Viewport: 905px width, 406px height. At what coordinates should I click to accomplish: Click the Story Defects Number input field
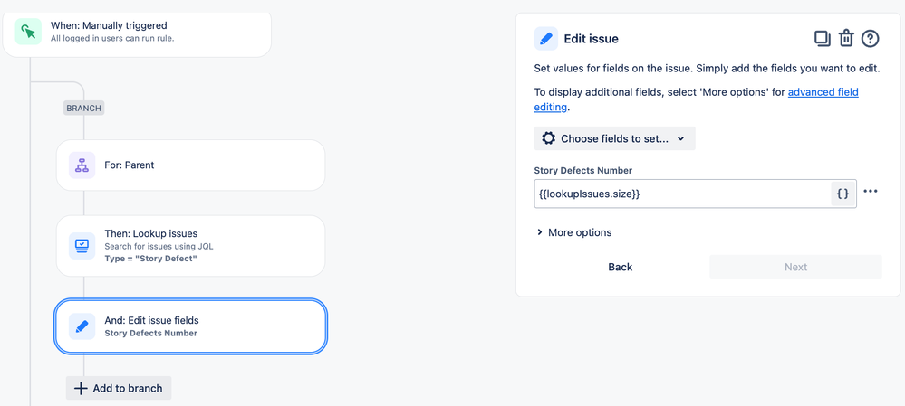tap(682, 194)
